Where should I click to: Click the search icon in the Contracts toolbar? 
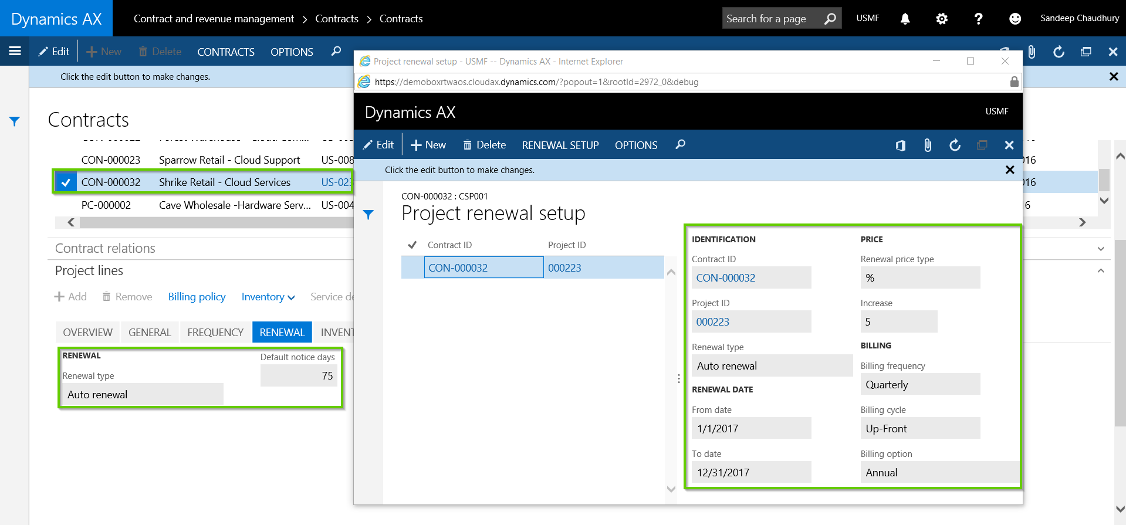pyautogui.click(x=336, y=51)
